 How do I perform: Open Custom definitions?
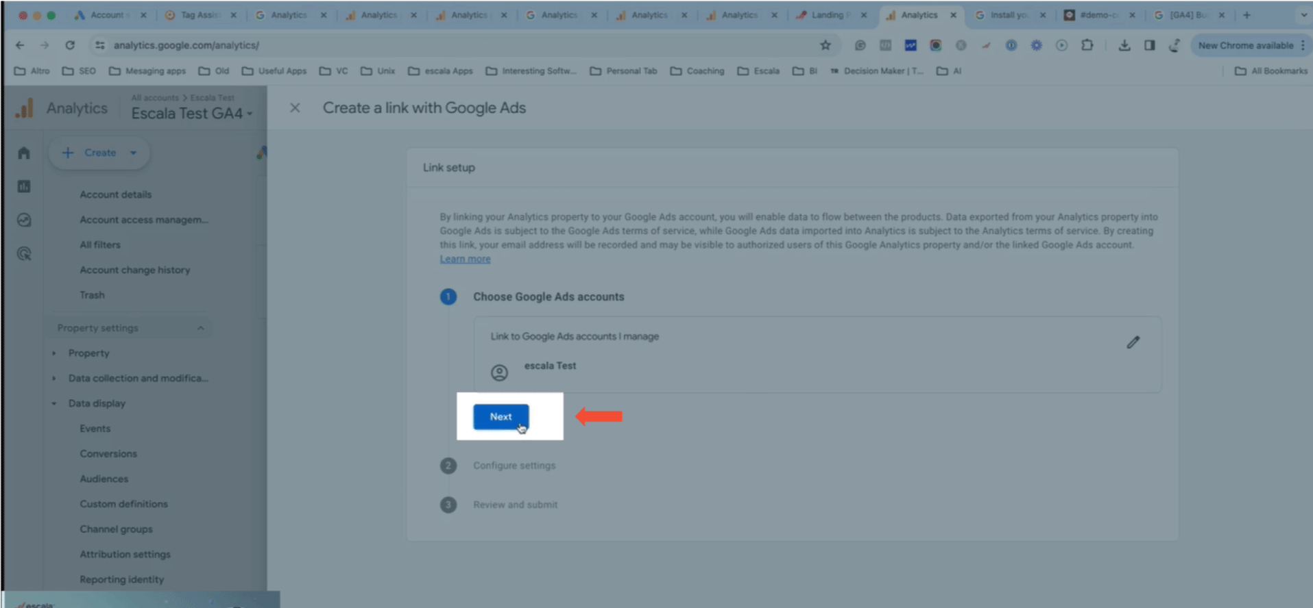click(123, 504)
